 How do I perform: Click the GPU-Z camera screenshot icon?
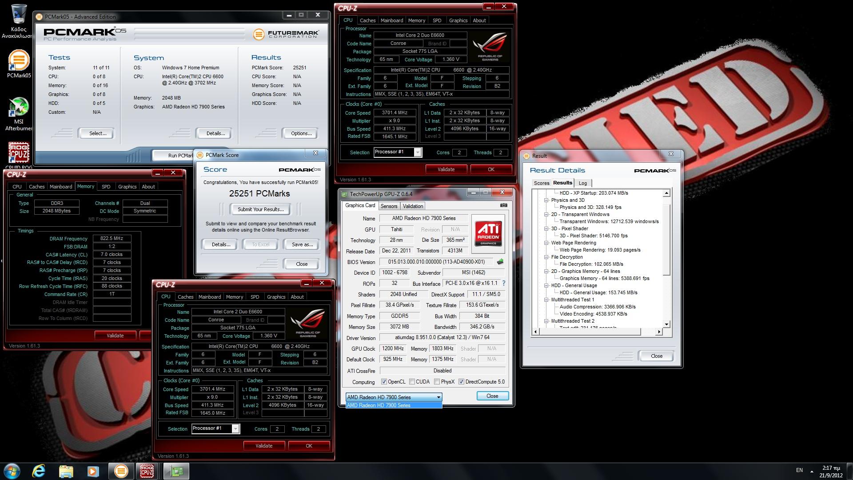pos(503,205)
